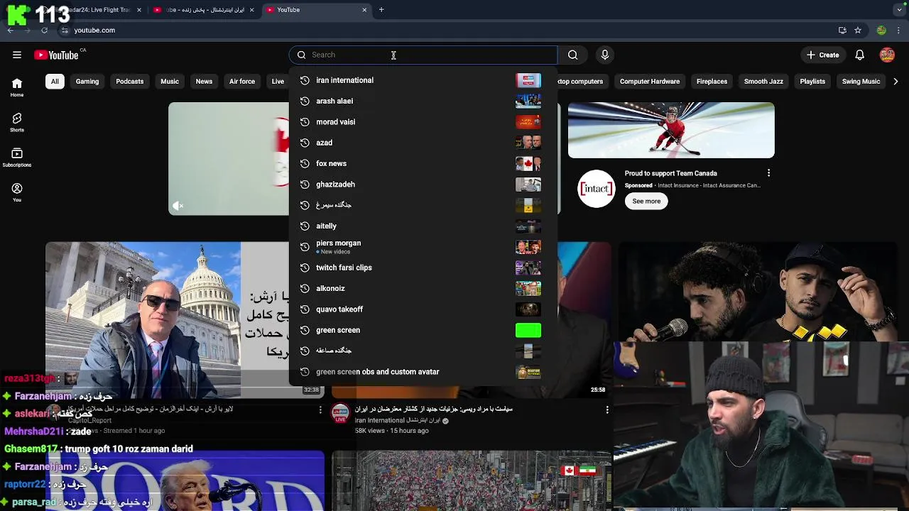
Task: Open Shorts in the sidebar
Action: click(x=17, y=122)
